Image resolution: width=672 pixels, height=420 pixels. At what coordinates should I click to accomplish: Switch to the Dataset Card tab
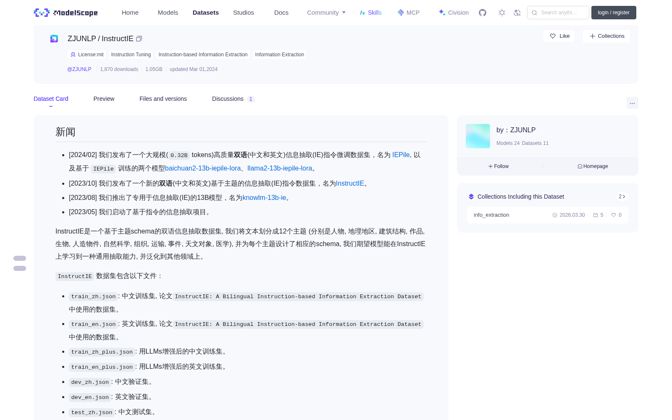[51, 99]
